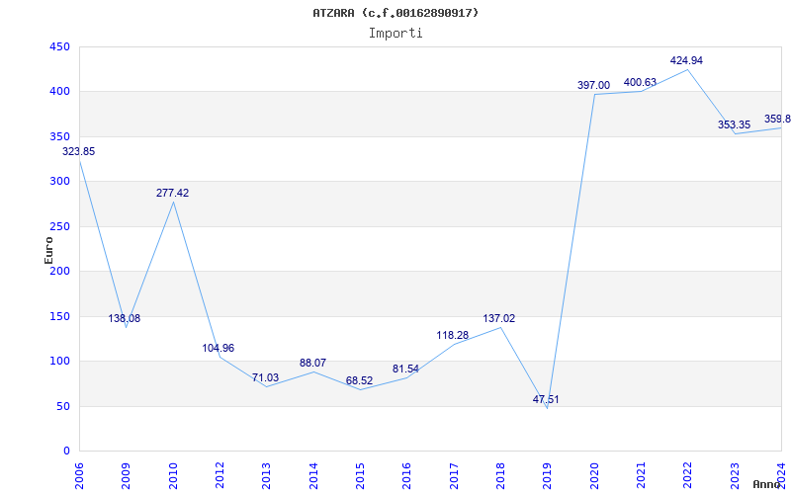Click the 2019 x-axis year label
The width and height of the screenshot is (791, 494).
pos(548,476)
